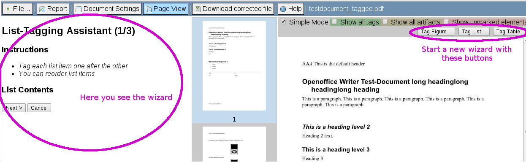Image resolution: width=526 pixels, height=162 pixels.
Task: Click the 'This is a heading level 2' text
Action: point(336,127)
